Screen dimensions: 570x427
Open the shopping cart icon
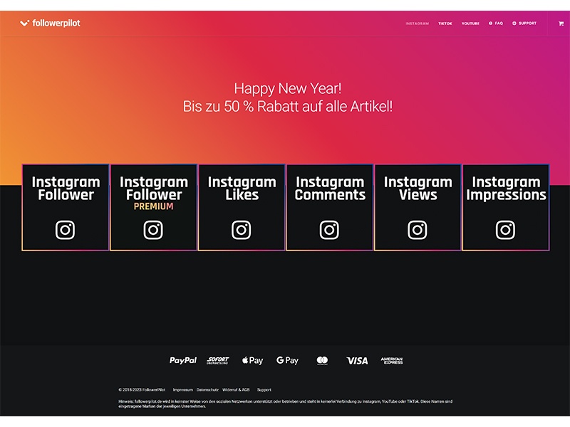click(x=561, y=23)
